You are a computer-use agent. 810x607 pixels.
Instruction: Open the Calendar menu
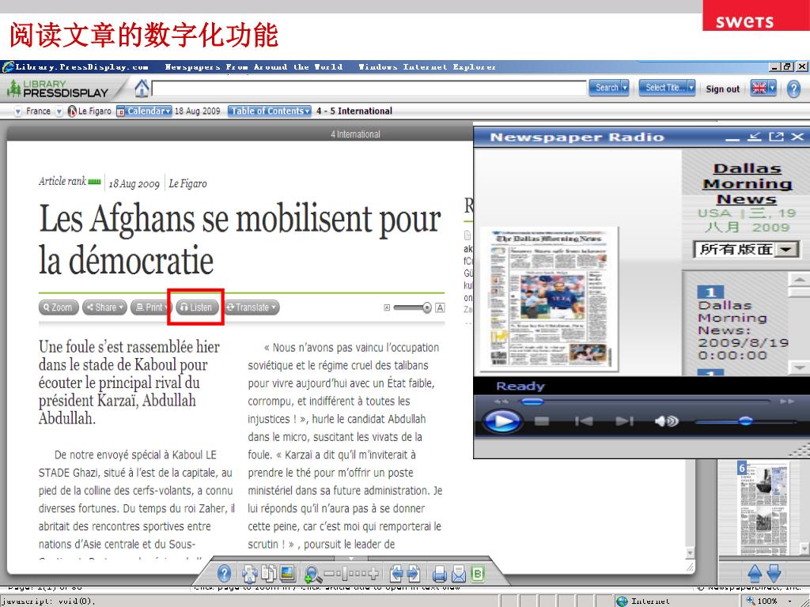pos(144,111)
